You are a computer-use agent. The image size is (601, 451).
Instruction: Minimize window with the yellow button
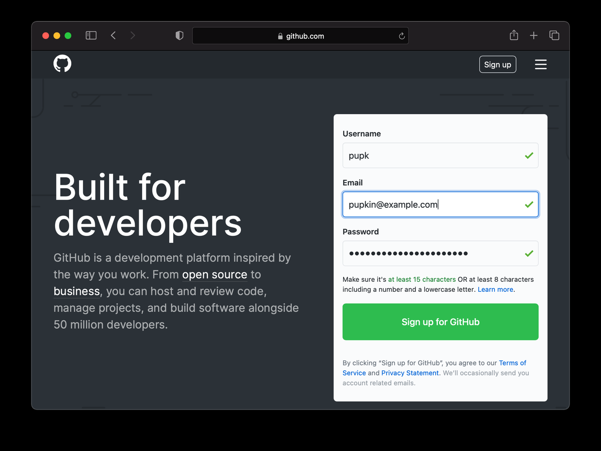click(x=57, y=36)
